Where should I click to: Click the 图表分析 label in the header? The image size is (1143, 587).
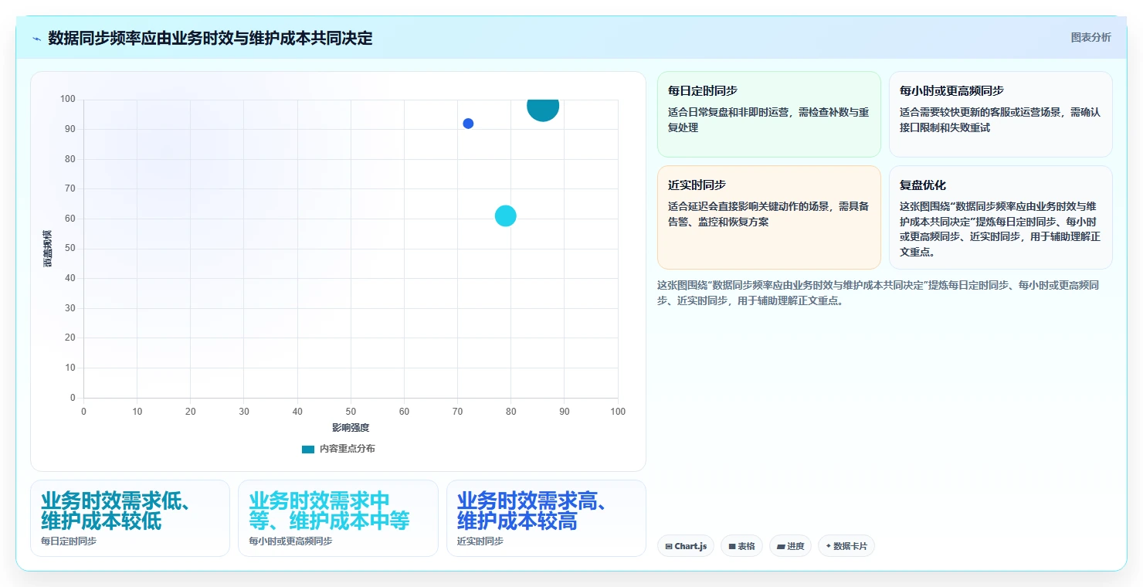pos(1090,37)
